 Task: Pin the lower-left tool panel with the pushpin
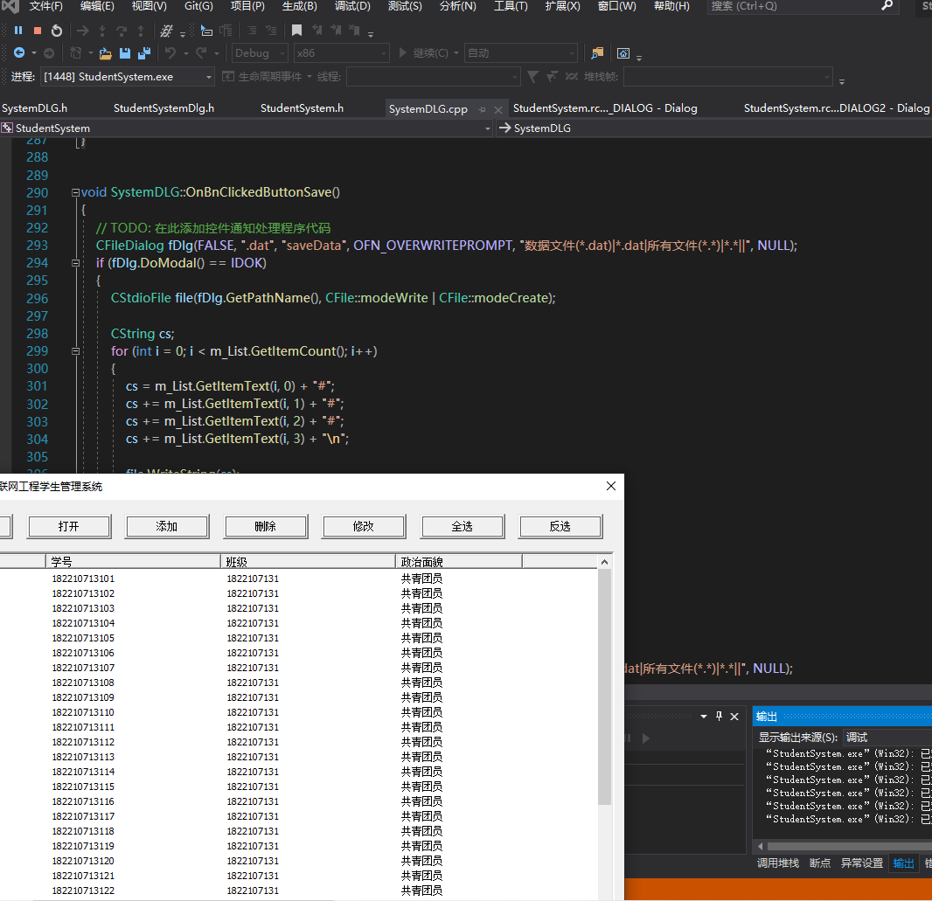(x=720, y=717)
